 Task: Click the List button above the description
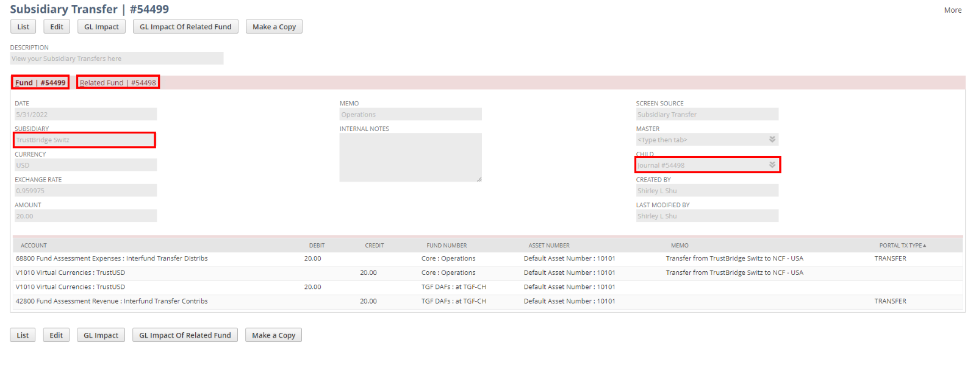[x=23, y=27]
